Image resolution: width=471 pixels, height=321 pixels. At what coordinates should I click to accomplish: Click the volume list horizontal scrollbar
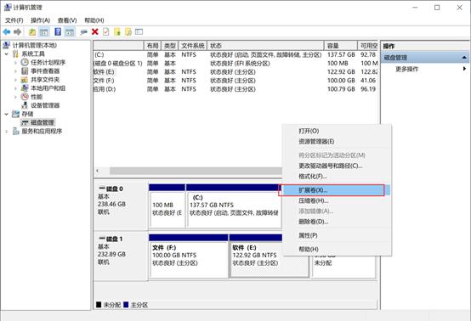(x=196, y=171)
